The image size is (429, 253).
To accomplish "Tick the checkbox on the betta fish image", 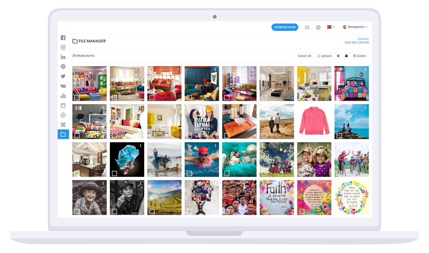I will tap(114, 173).
